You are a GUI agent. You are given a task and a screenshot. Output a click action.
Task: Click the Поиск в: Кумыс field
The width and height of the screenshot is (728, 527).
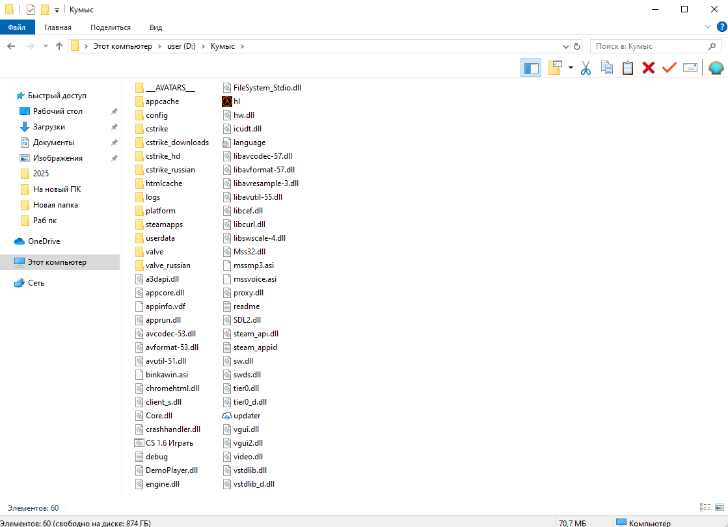(x=655, y=46)
